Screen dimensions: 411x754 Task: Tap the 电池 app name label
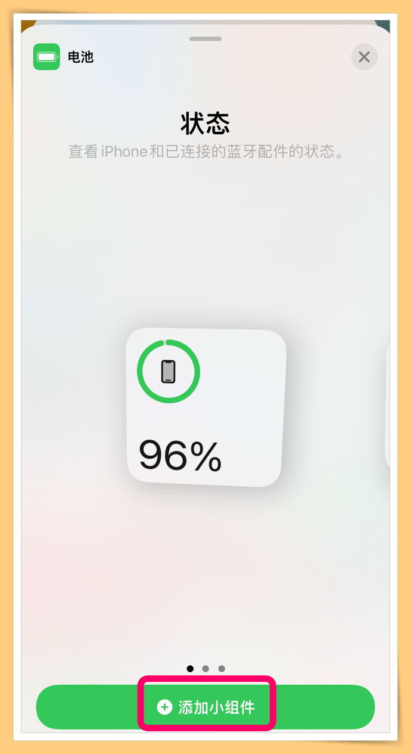pyautogui.click(x=80, y=57)
